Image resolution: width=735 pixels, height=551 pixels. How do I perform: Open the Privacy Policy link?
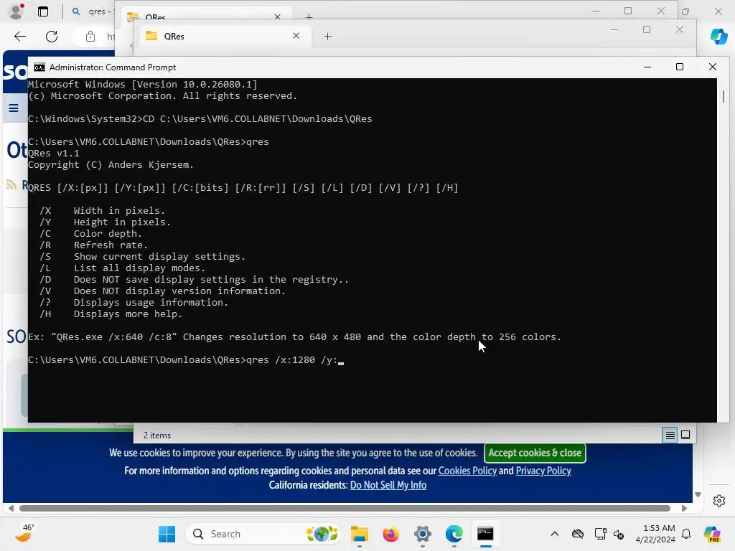[543, 471]
